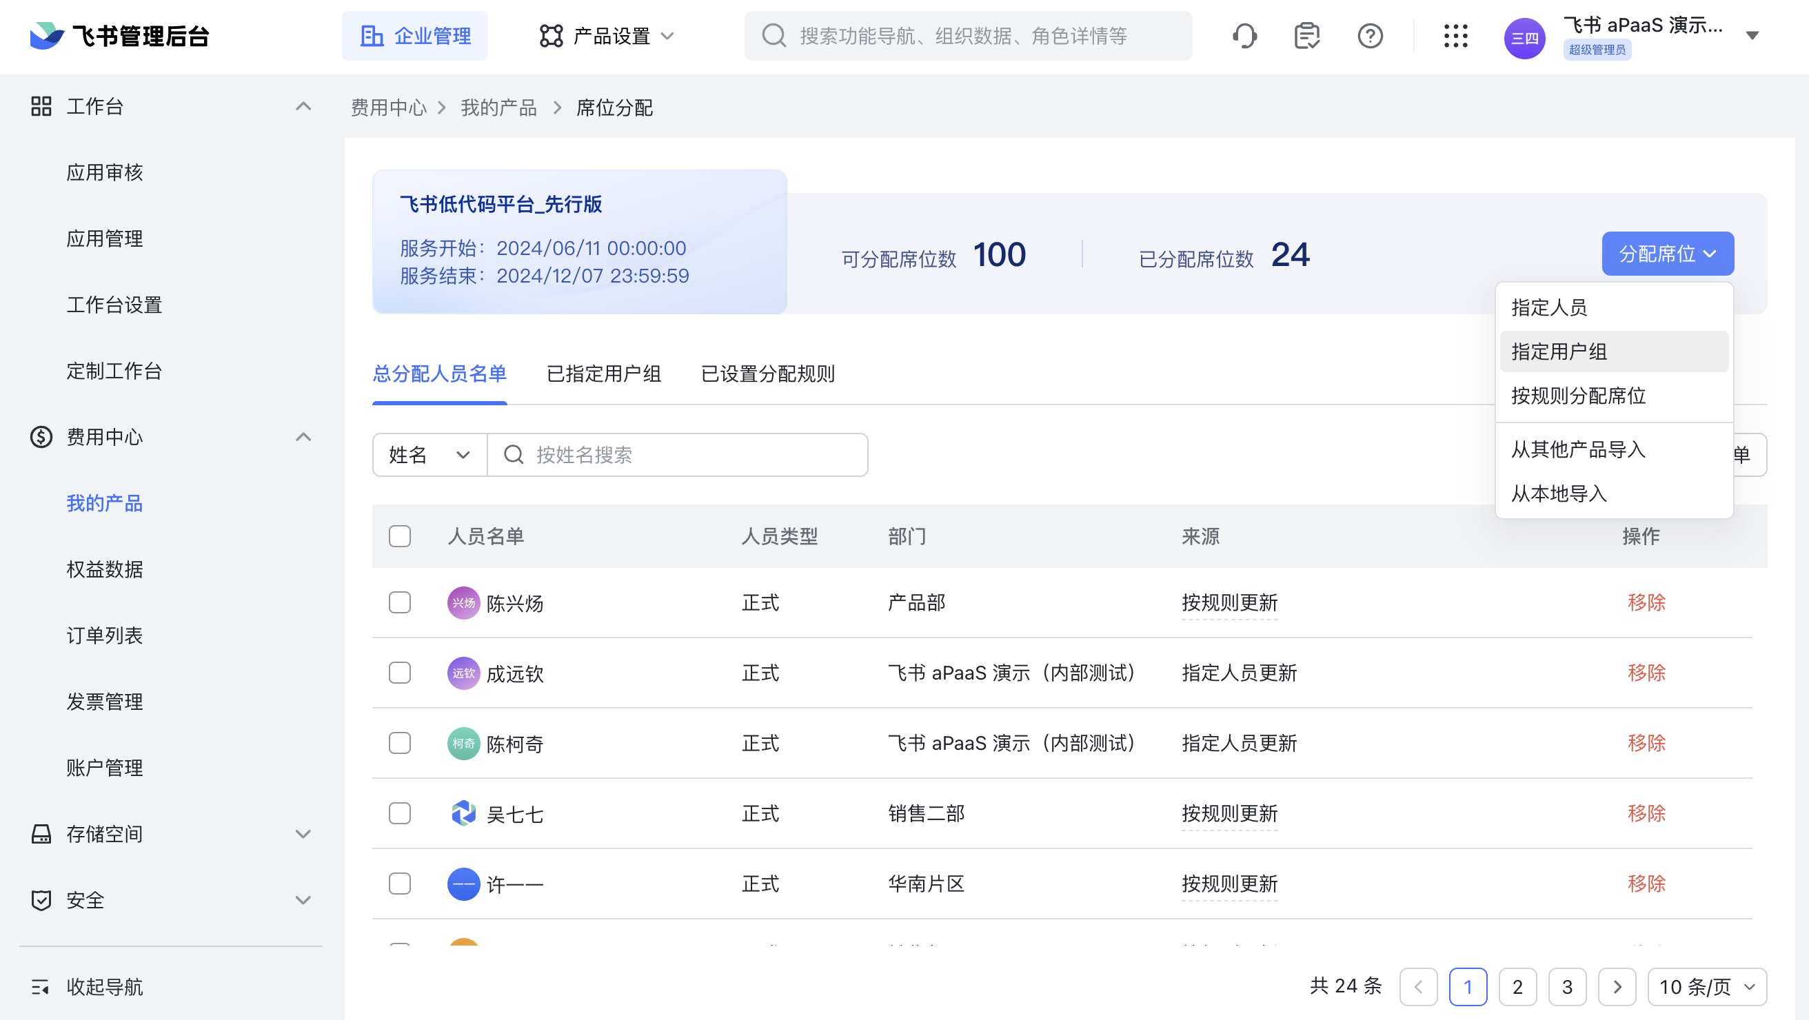
Task: Open 权益数据 in sidebar
Action: 105,569
